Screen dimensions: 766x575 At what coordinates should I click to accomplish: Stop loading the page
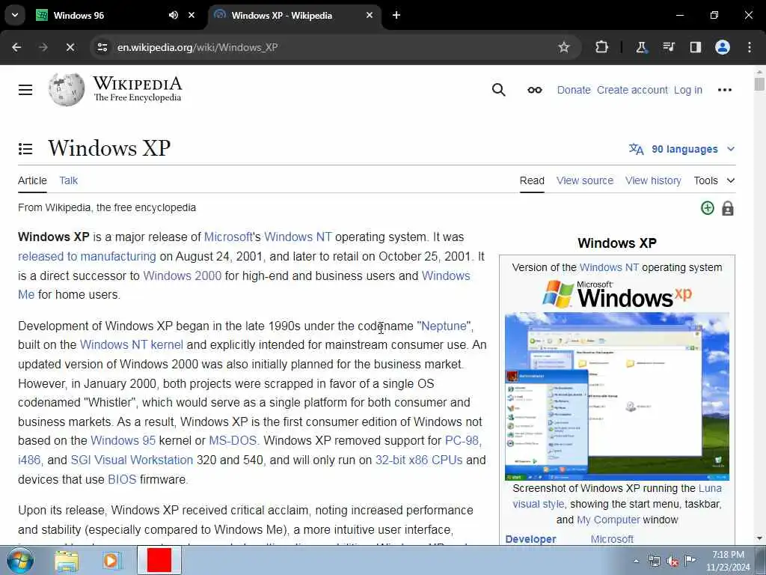point(70,47)
